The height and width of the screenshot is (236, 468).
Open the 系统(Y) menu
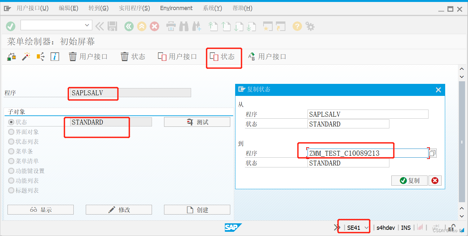212,8
